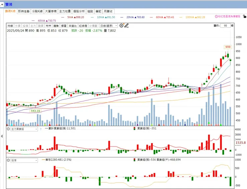Click the 量 7,802 volume readout
Viewport: 247px width, 189px height.
[110, 31]
